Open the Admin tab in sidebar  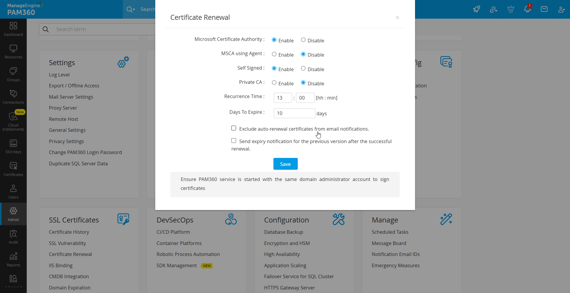(13, 214)
